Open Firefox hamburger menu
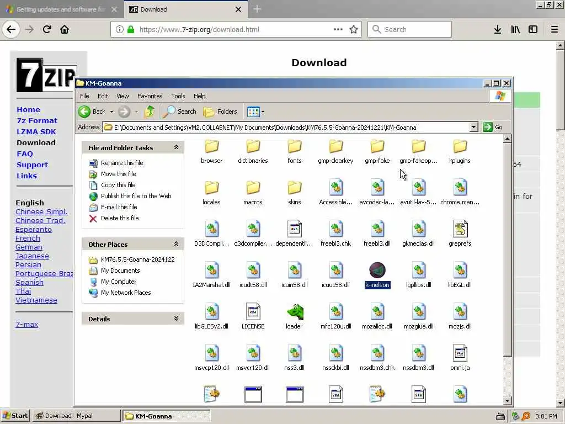565x424 pixels. [555, 30]
